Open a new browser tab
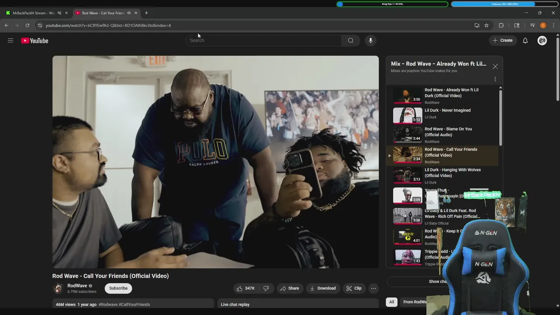 (146, 13)
